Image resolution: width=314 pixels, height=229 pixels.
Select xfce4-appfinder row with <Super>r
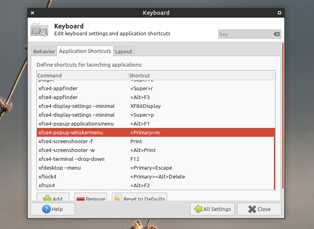point(156,88)
